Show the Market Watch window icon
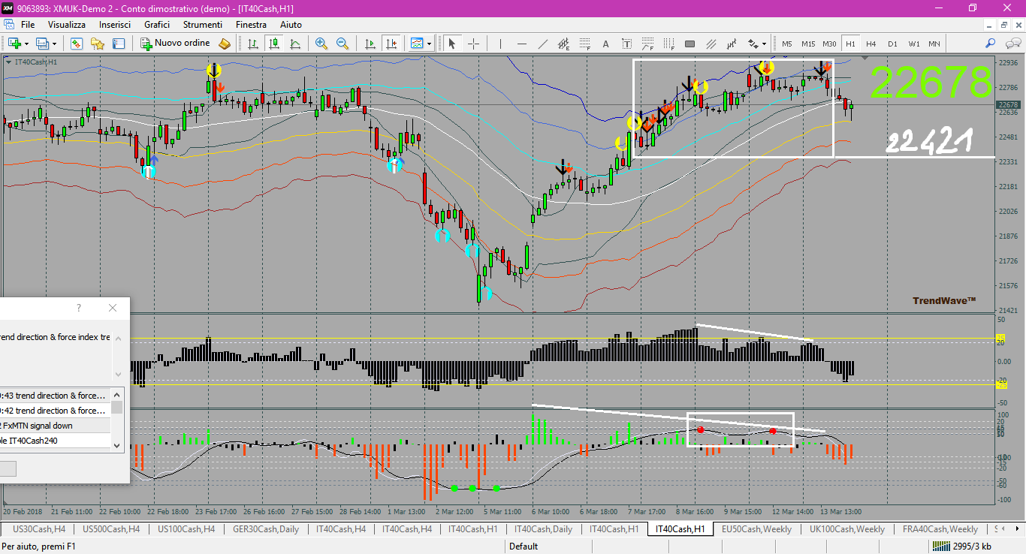The image size is (1026, 554). point(77,44)
